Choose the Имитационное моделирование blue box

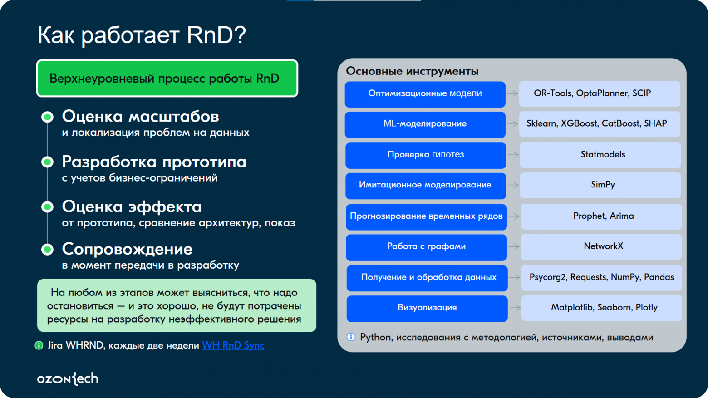click(x=426, y=186)
